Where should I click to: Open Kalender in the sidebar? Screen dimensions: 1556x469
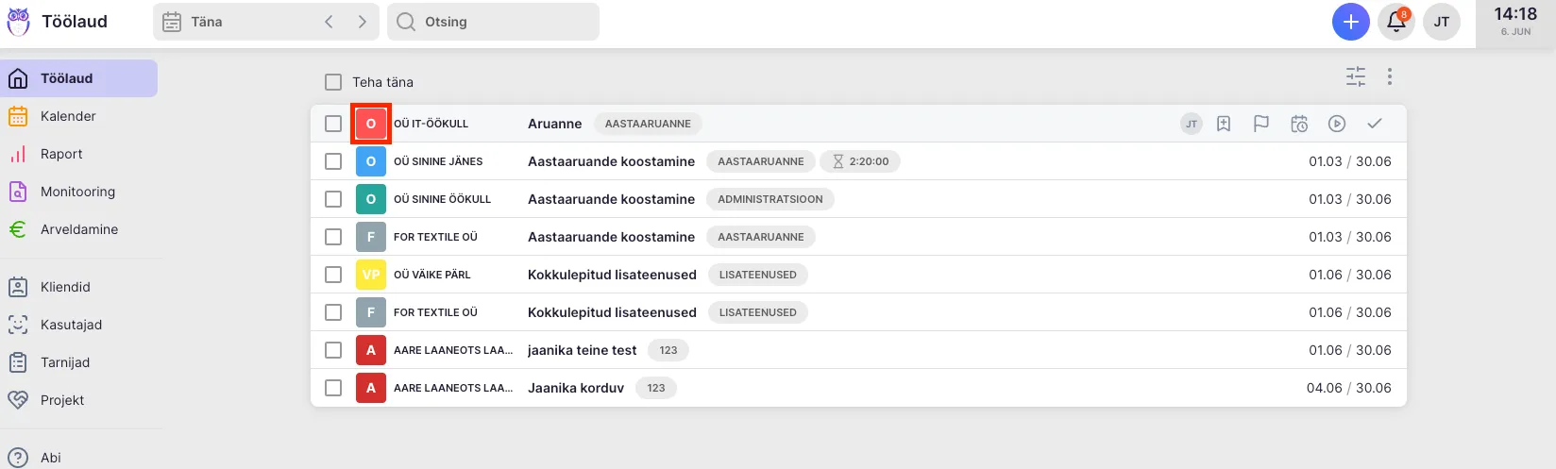(x=68, y=116)
